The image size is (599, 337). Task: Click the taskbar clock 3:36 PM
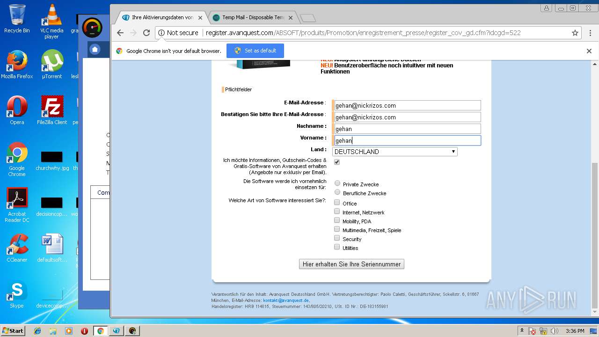pos(575,331)
